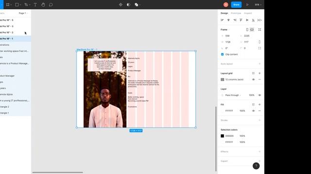Screen dimensions: 311x174
Task: Open shape tools dropdown arrow
Action: coord(20,5)
